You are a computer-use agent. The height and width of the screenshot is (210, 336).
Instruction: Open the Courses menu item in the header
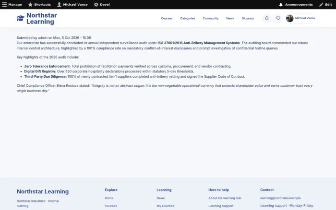167,18
